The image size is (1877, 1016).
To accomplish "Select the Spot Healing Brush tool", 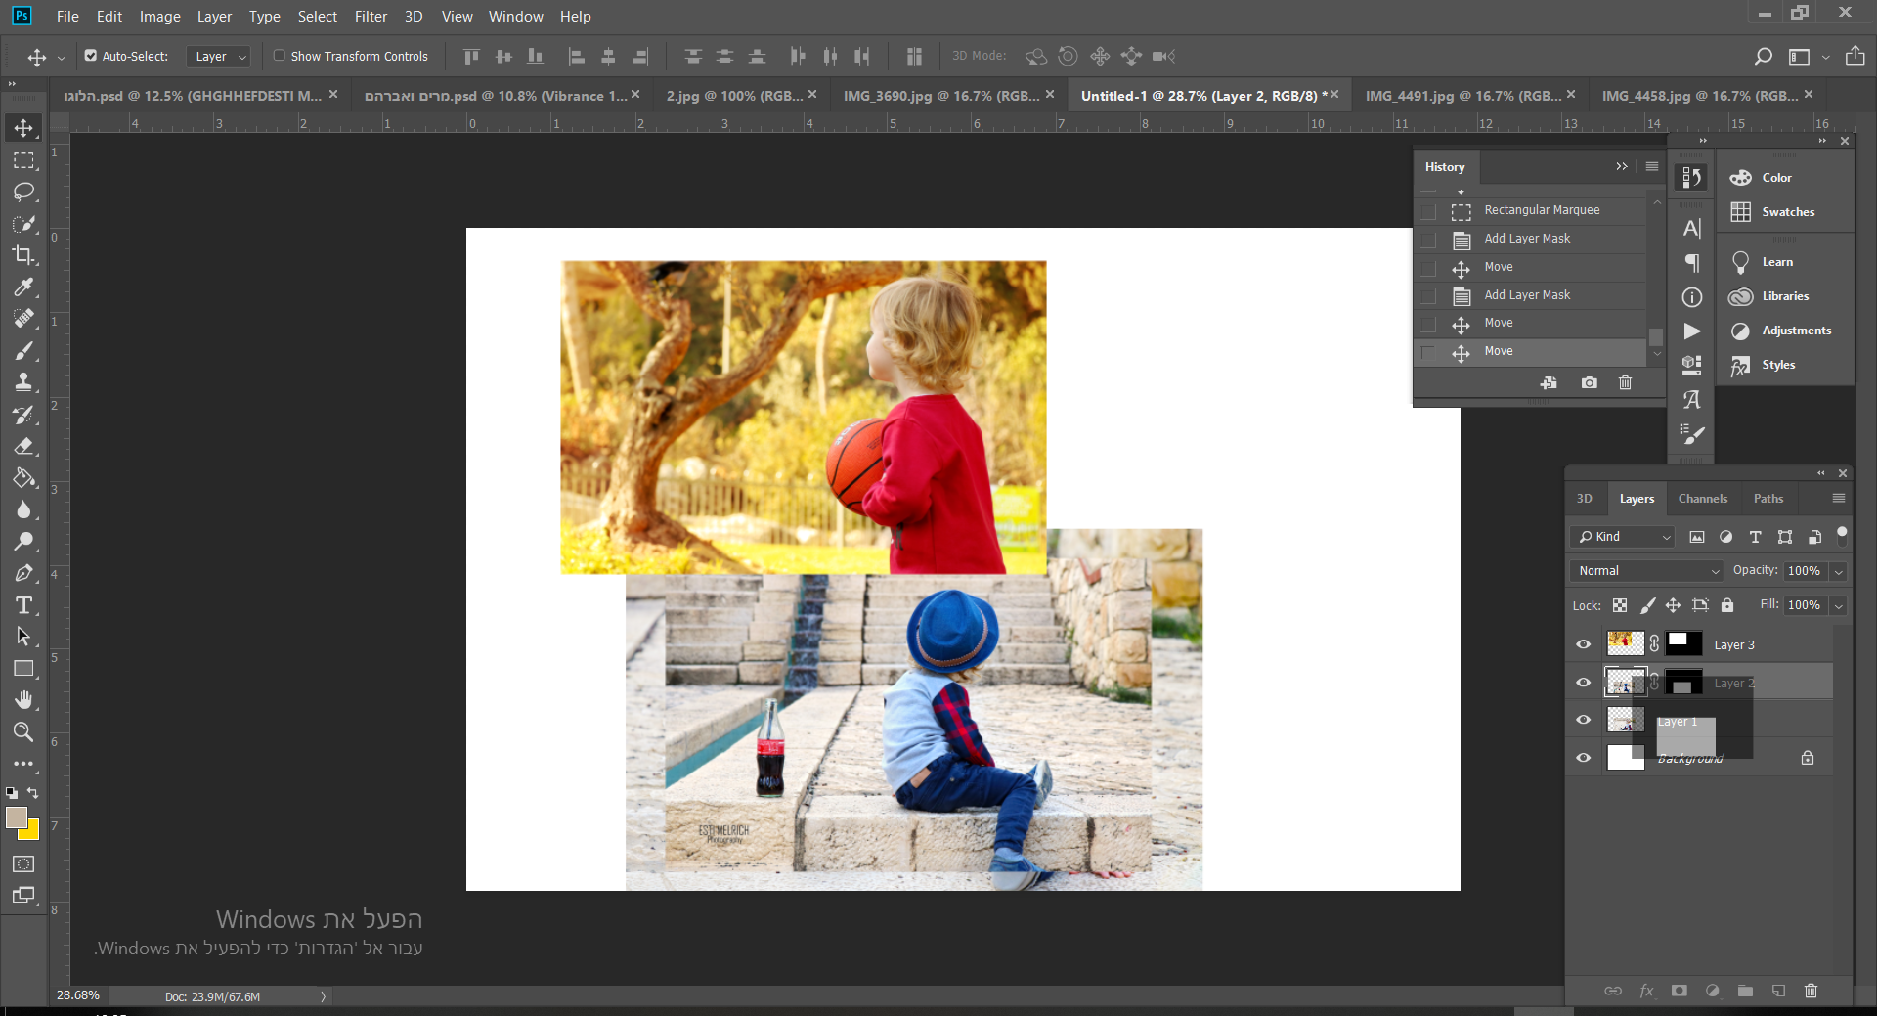I will (x=23, y=319).
